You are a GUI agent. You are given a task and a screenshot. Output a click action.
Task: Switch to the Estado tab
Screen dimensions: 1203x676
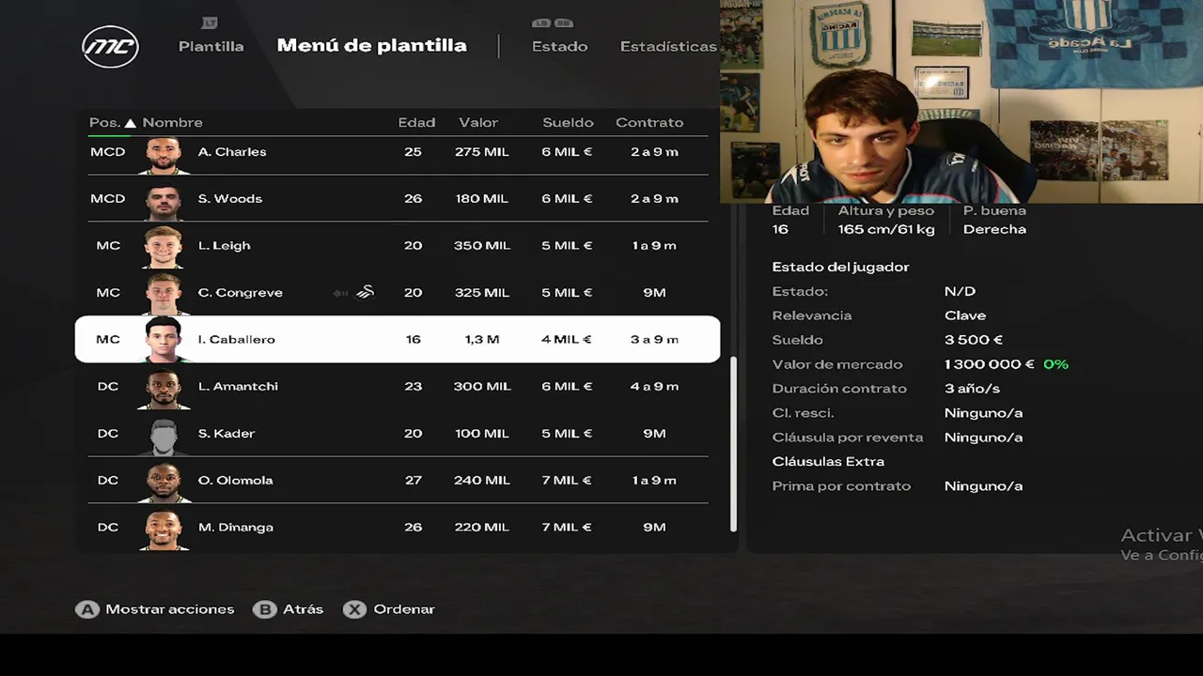pyautogui.click(x=559, y=46)
